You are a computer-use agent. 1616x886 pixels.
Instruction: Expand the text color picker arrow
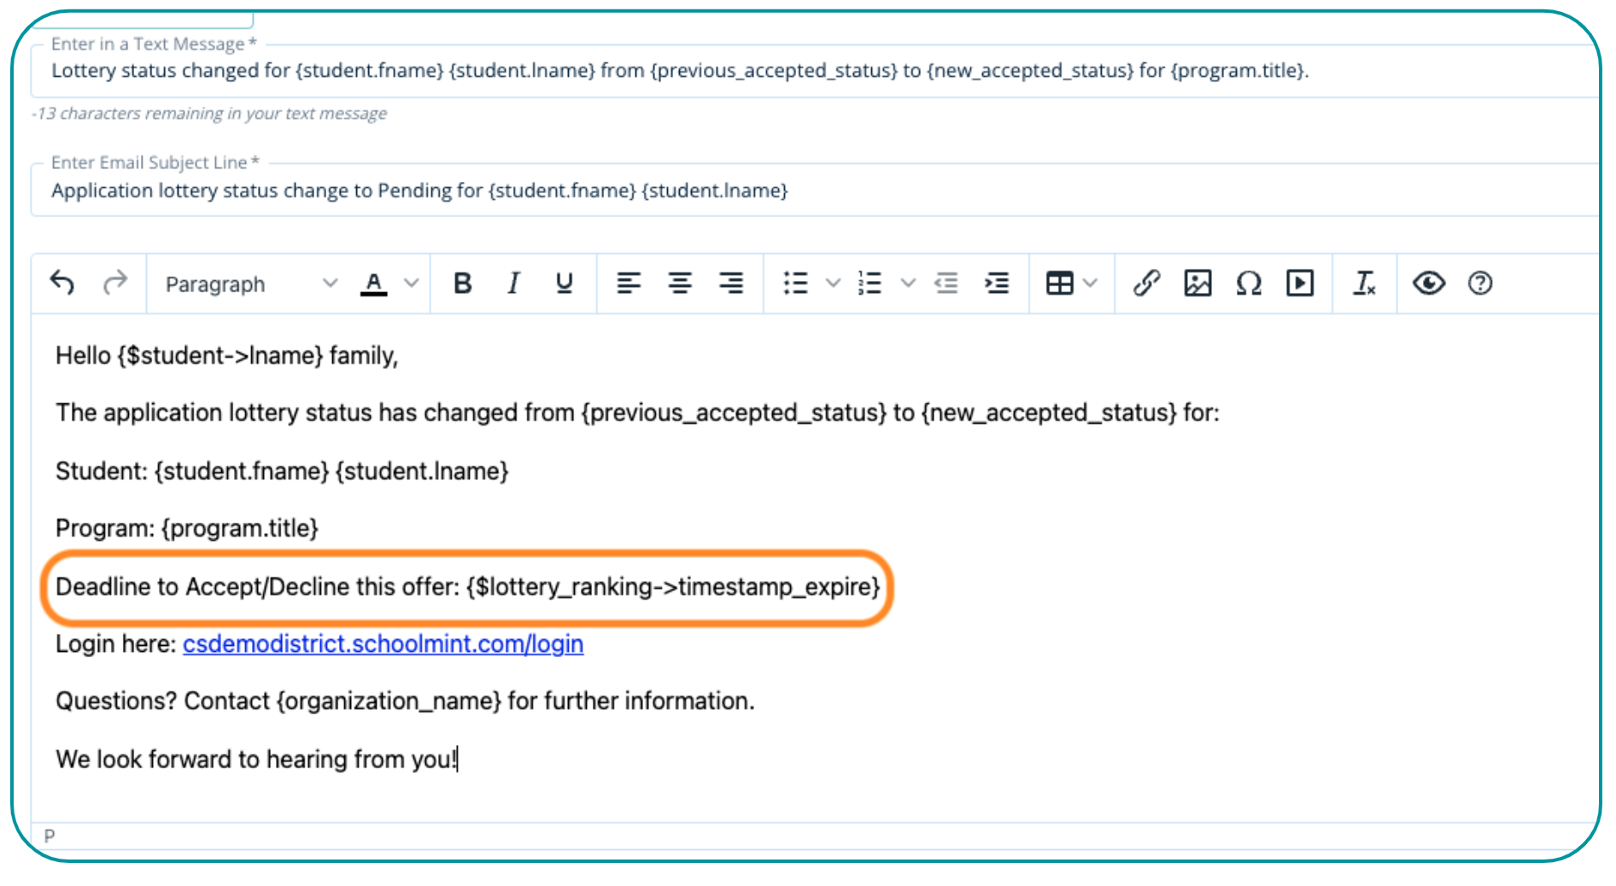pos(412,283)
